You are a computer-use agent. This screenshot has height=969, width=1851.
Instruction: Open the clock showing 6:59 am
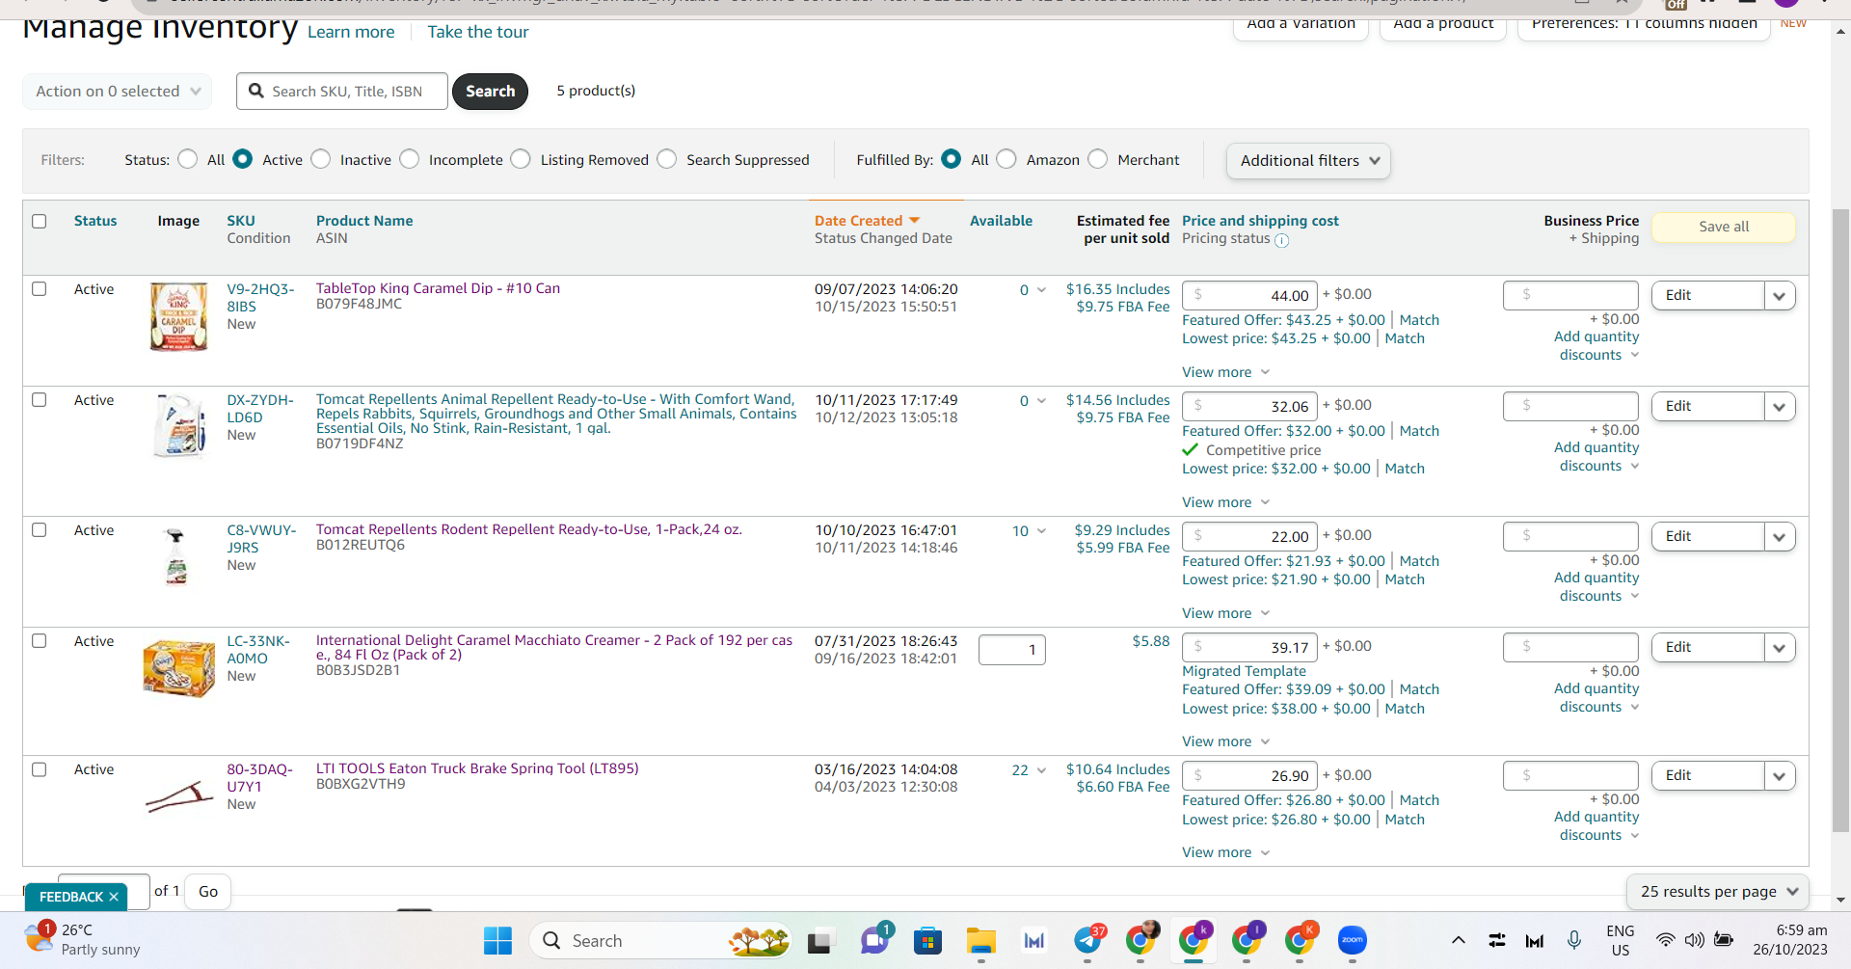coord(1790,940)
